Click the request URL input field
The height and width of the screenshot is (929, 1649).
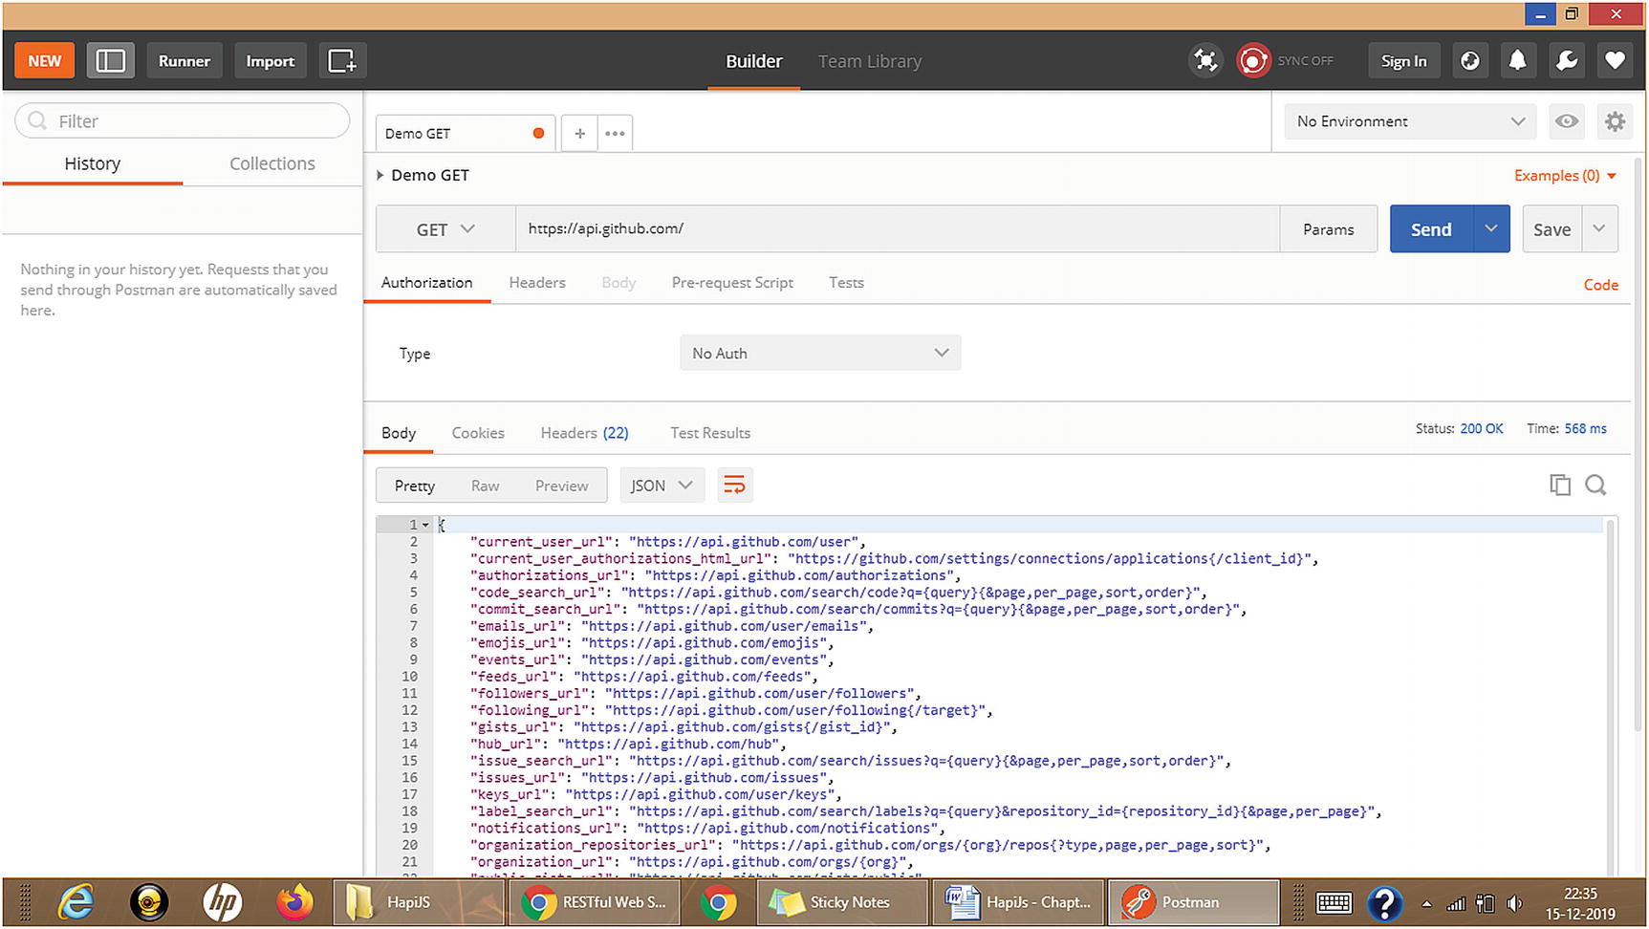tap(897, 229)
